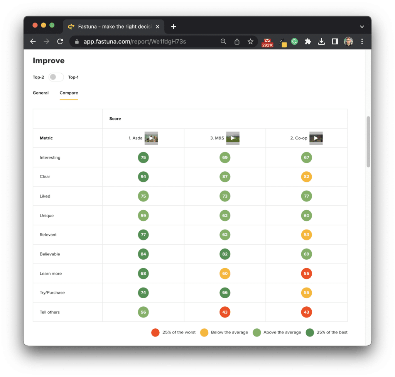Open the Chrome profile avatar
Image resolution: width=395 pixels, height=377 pixels.
point(348,41)
